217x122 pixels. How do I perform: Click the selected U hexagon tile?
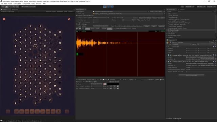(x=35, y=46)
